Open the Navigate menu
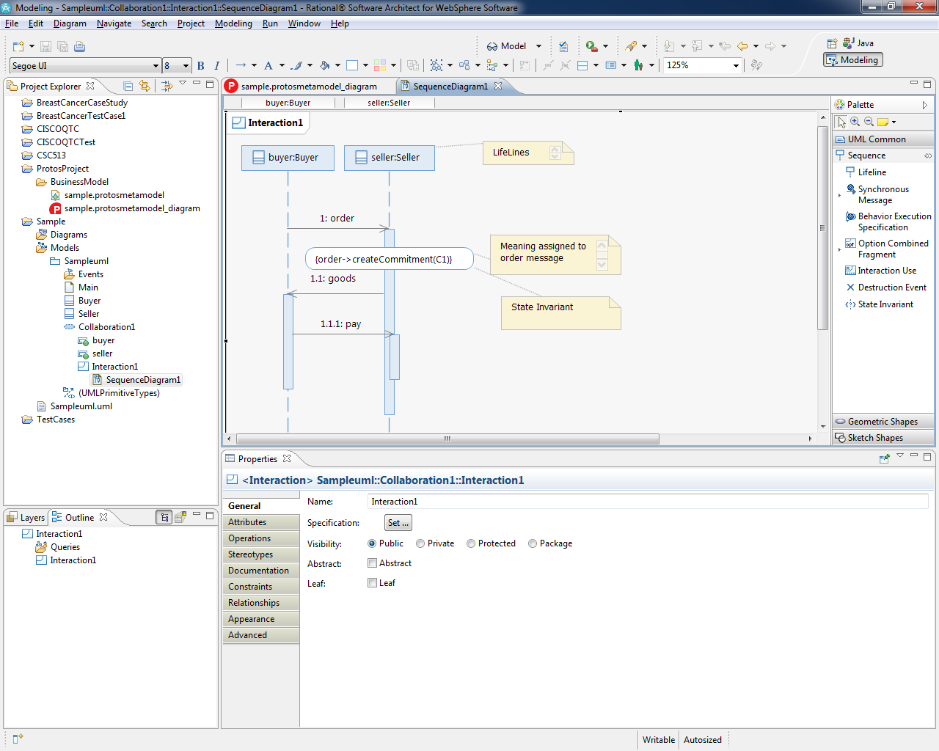Image resolution: width=939 pixels, height=751 pixels. coord(114,23)
